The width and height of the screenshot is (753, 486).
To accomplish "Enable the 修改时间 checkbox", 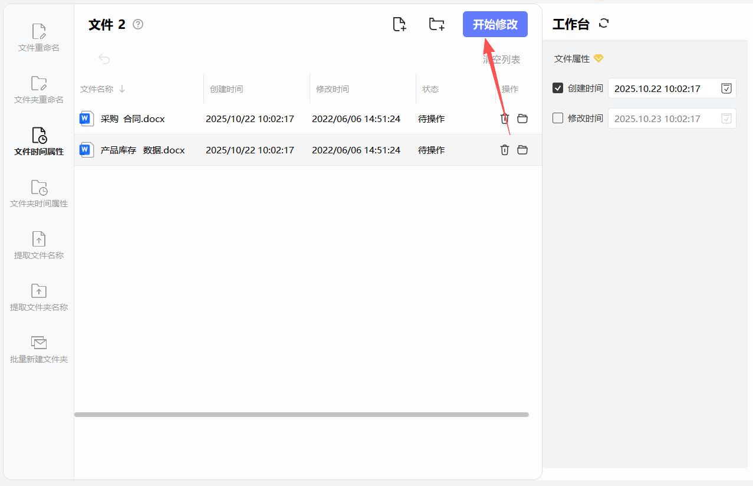I will coord(558,118).
